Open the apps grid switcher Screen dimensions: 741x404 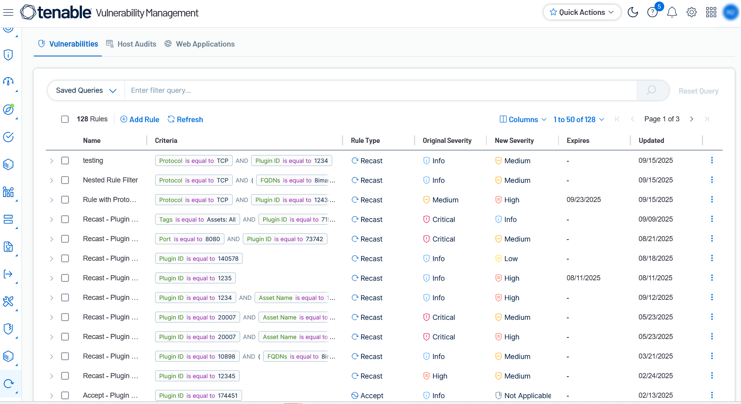(711, 13)
